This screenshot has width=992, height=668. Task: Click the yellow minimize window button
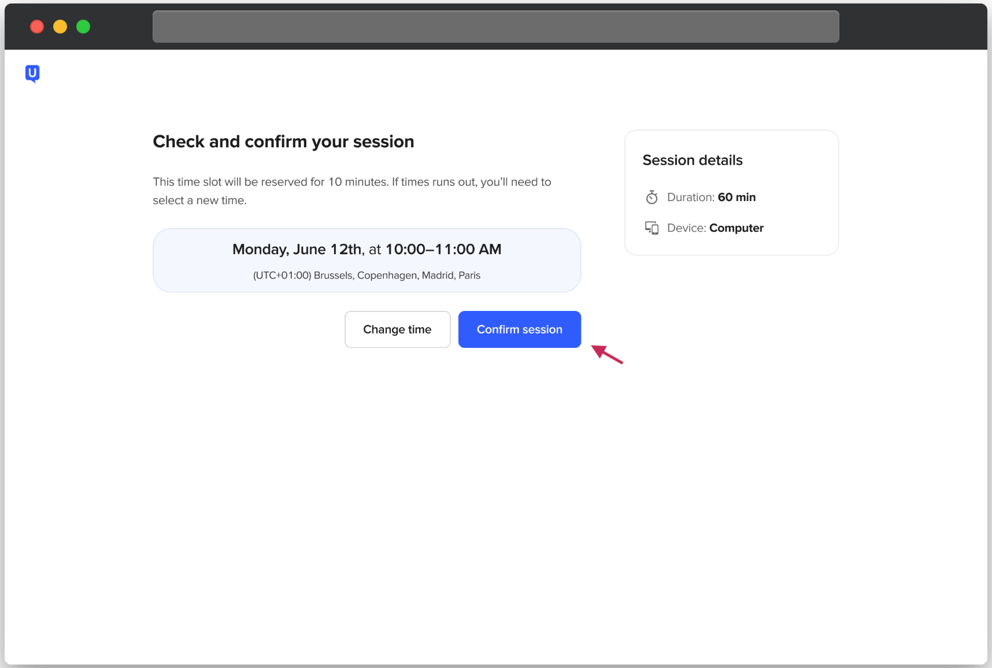(x=60, y=27)
